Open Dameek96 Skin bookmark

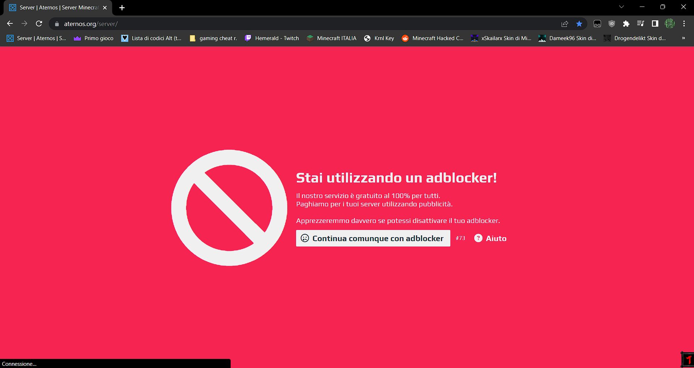[567, 38]
